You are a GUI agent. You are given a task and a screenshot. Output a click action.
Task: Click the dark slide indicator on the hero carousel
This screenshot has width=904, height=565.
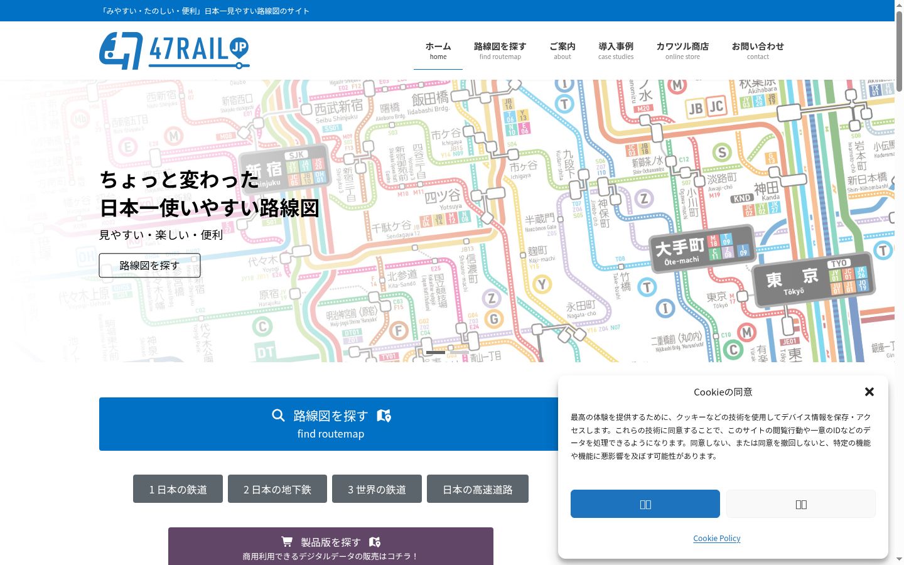[436, 353]
